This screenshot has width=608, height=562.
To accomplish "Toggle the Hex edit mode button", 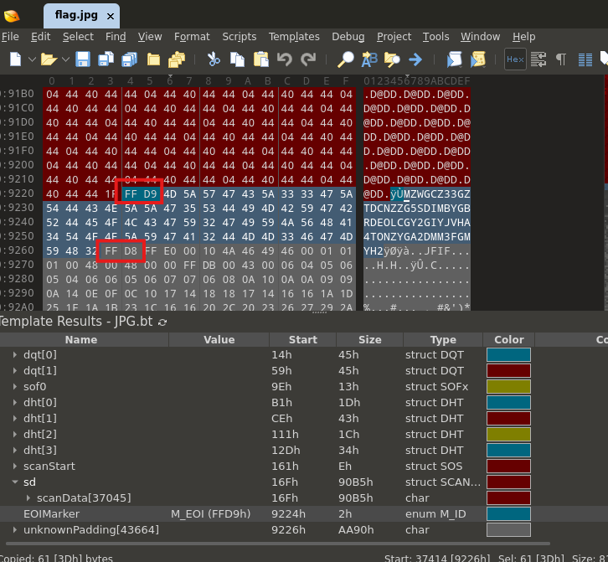I will [515, 59].
